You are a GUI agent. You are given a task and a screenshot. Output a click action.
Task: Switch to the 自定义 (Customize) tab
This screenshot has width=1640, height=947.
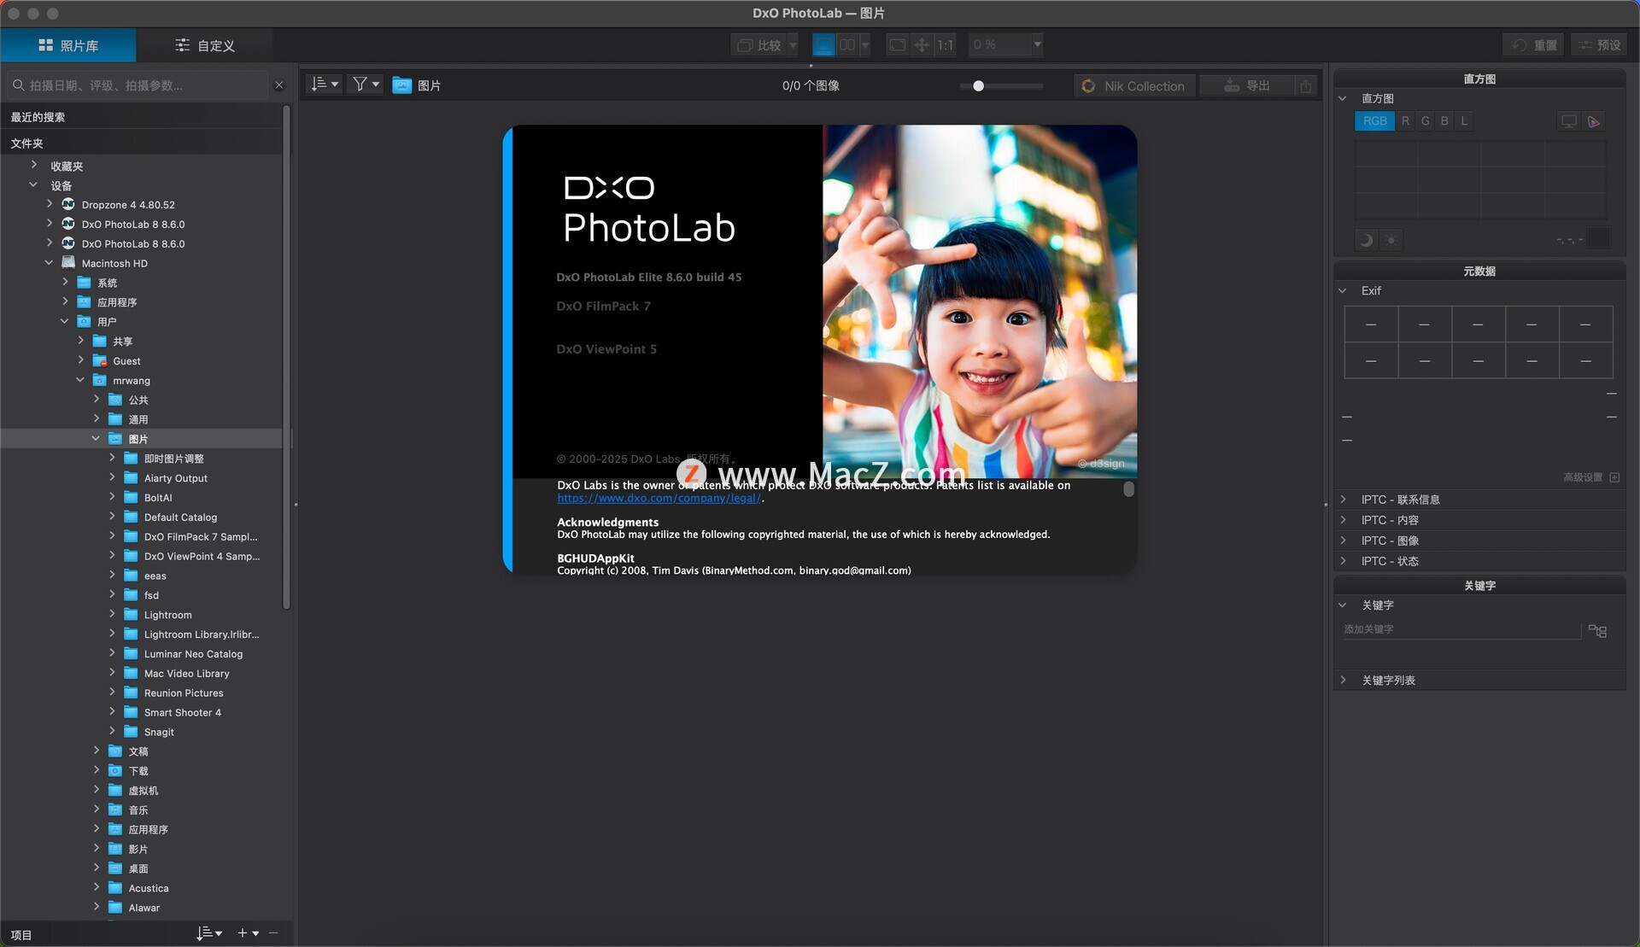[205, 45]
